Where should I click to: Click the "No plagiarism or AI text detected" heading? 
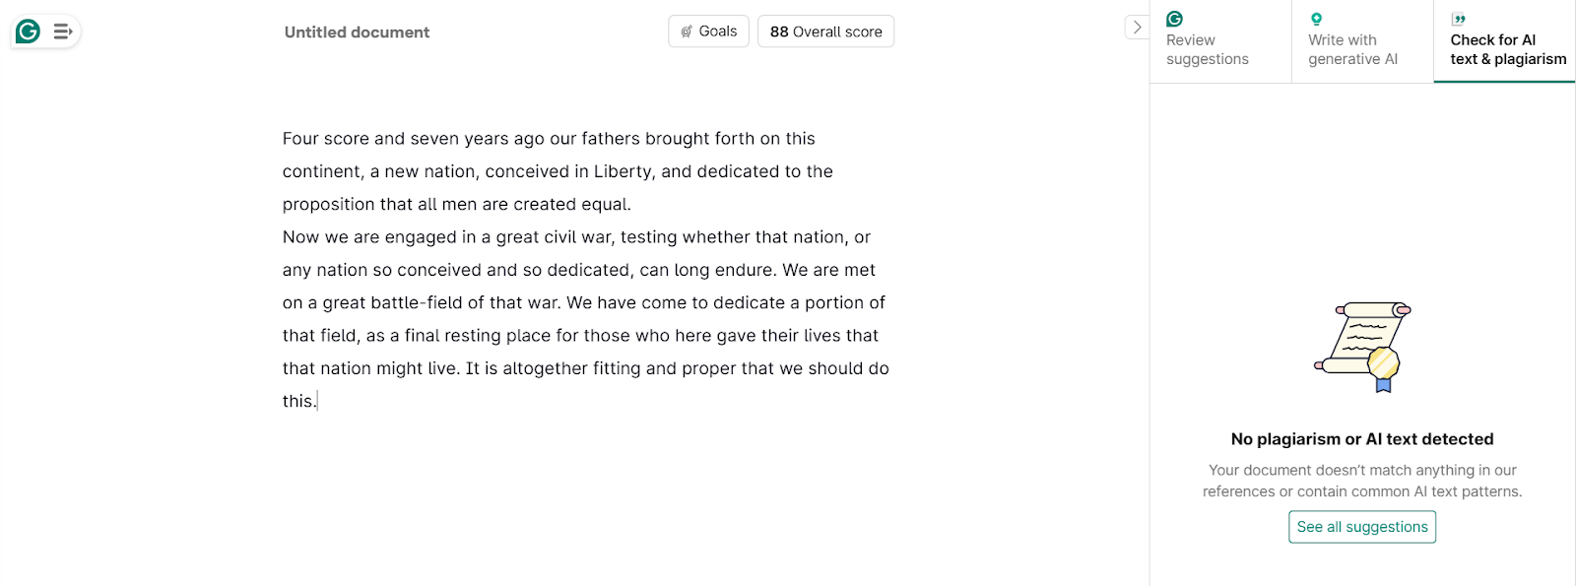pyautogui.click(x=1361, y=439)
